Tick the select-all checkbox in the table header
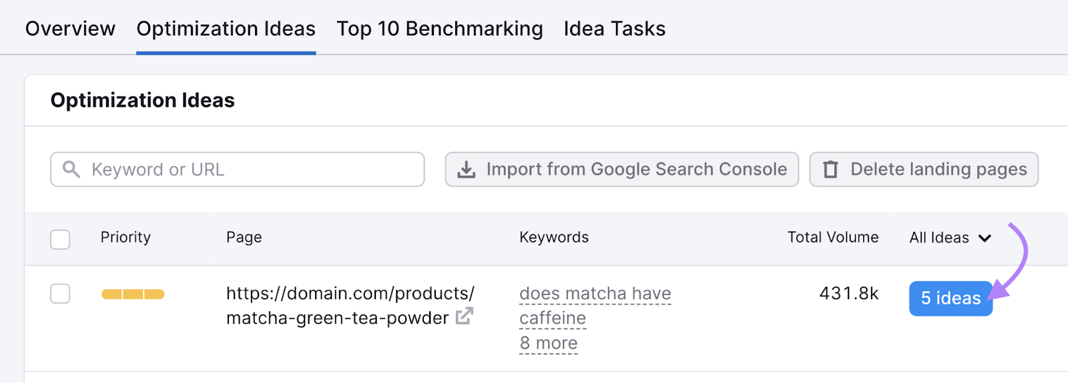The width and height of the screenshot is (1068, 383). [60, 239]
